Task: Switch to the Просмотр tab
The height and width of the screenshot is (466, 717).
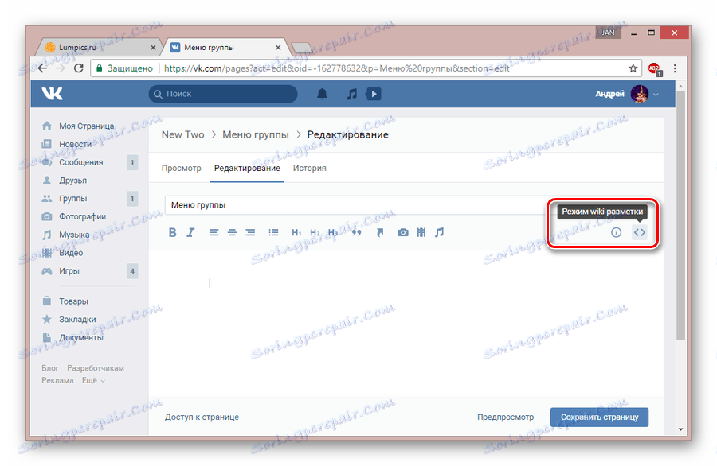Action: (181, 168)
